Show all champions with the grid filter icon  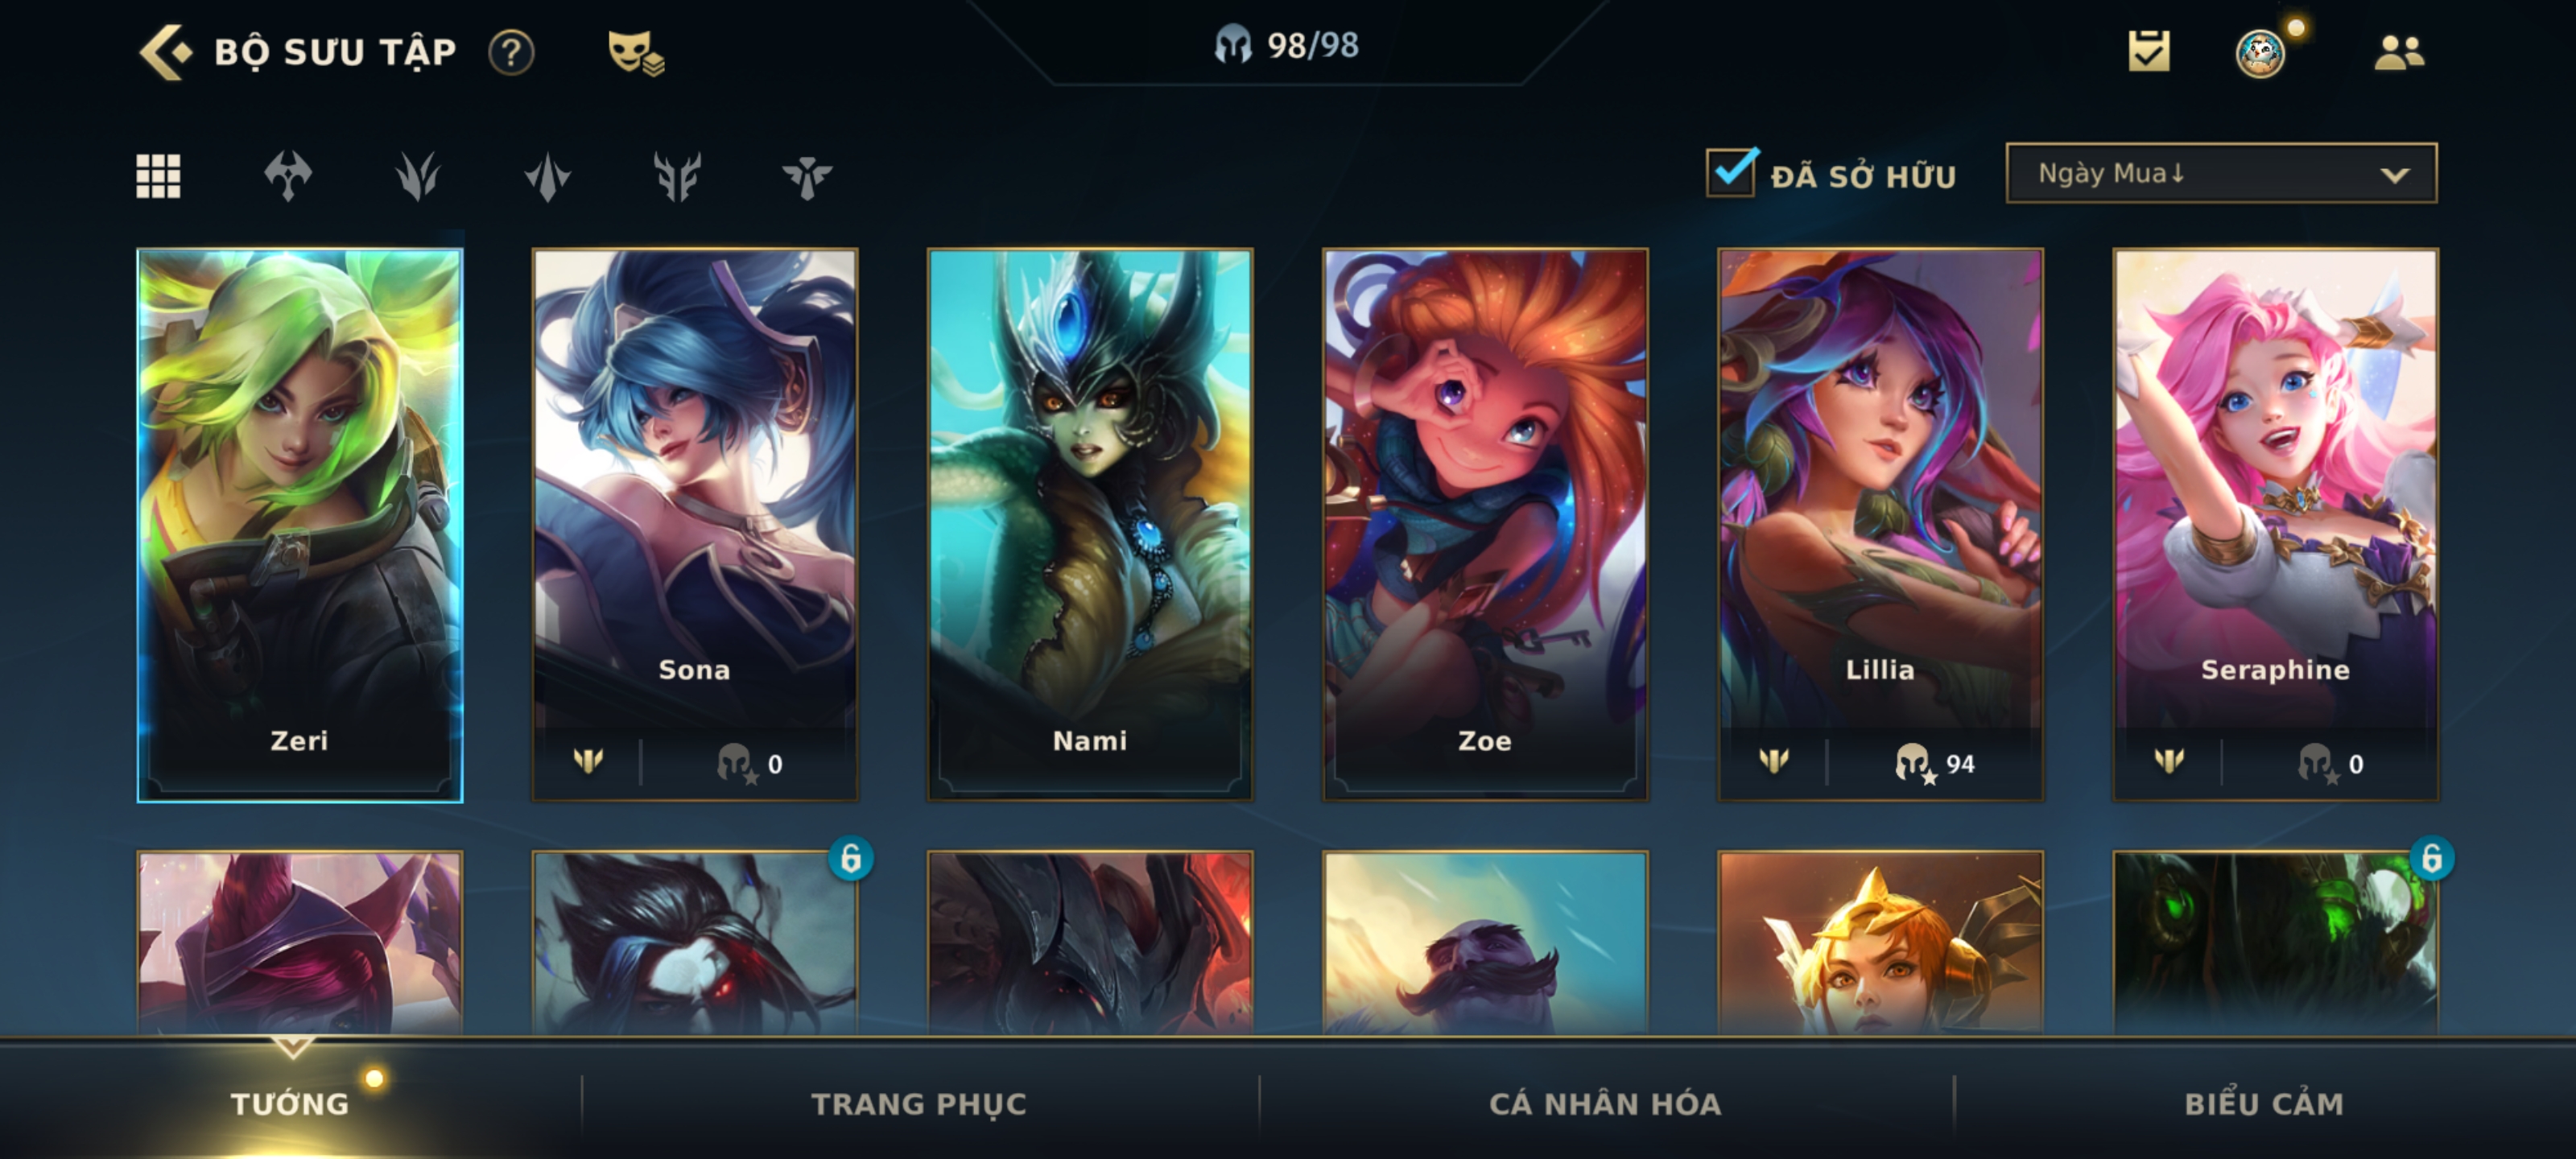pos(158,176)
